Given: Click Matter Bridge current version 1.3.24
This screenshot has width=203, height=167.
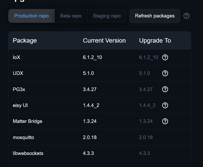Looking at the screenshot, I should coord(90,121).
